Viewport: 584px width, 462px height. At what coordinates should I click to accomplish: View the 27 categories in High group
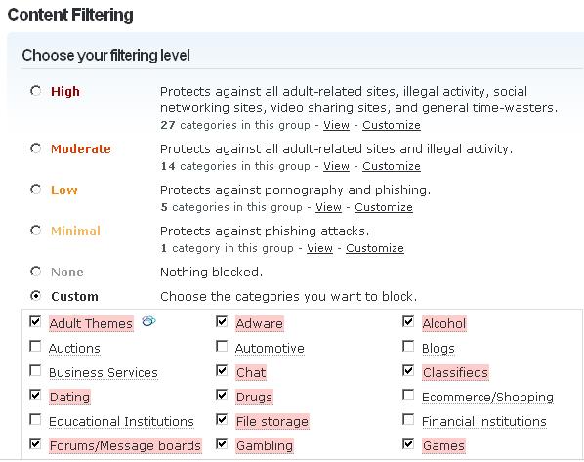(x=336, y=125)
